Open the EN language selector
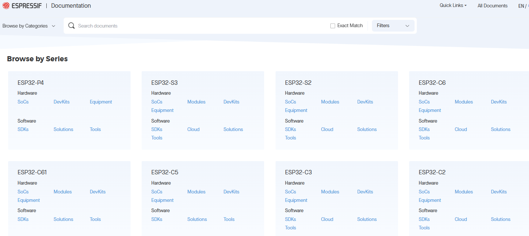529x236 pixels. pyautogui.click(x=522, y=6)
